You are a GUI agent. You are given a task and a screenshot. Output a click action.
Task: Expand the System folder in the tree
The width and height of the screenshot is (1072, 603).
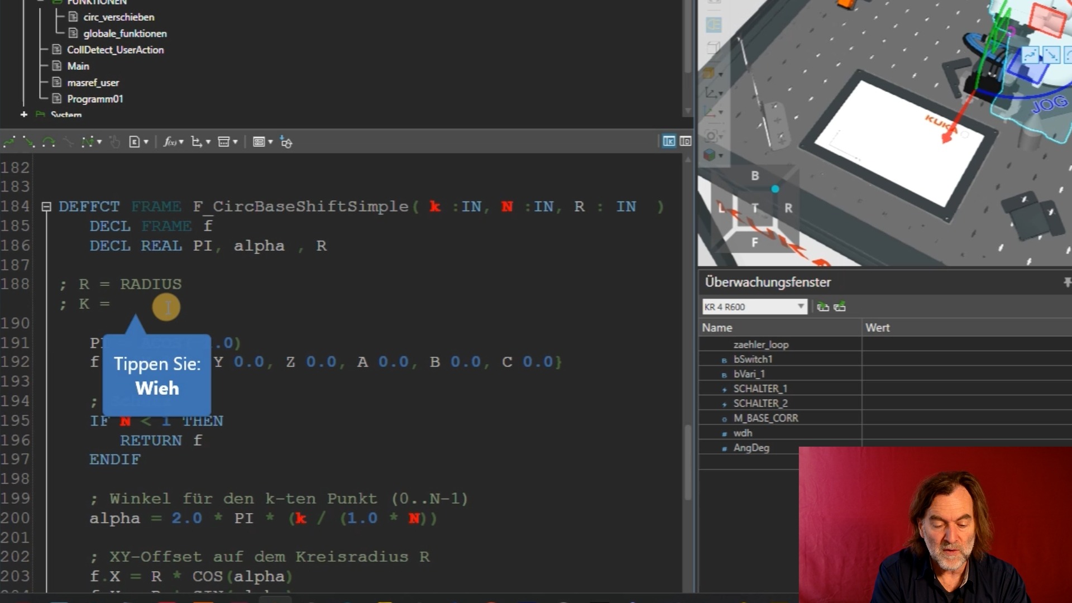[x=24, y=114]
